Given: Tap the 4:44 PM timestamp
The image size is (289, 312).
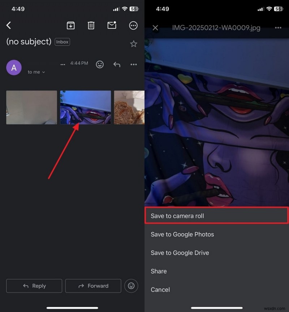Looking at the screenshot, I should point(79,63).
